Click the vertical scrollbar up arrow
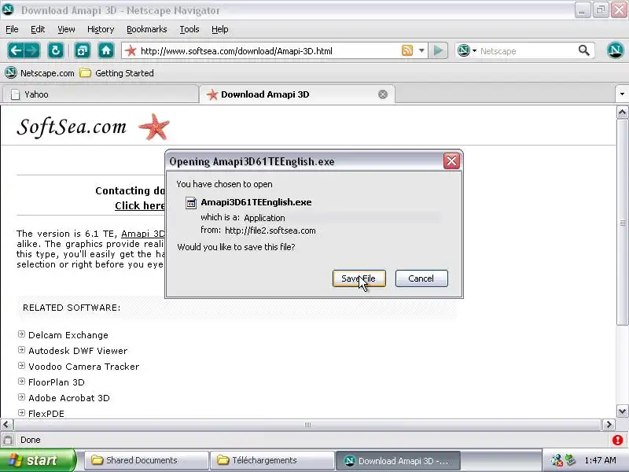 622,112
